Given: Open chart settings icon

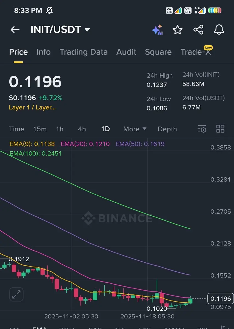Looking at the screenshot, I should point(202,129).
